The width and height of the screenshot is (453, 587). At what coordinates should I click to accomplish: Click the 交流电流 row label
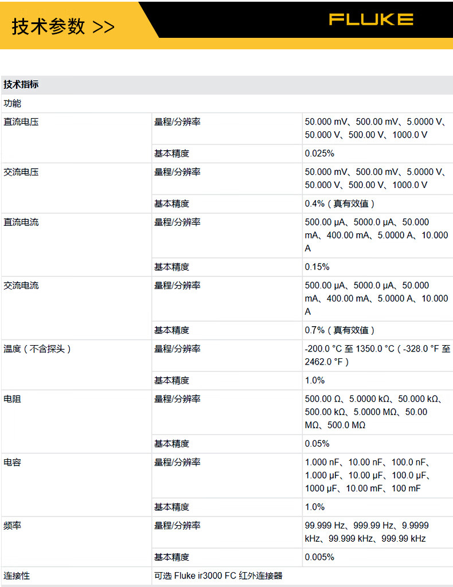[21, 285]
